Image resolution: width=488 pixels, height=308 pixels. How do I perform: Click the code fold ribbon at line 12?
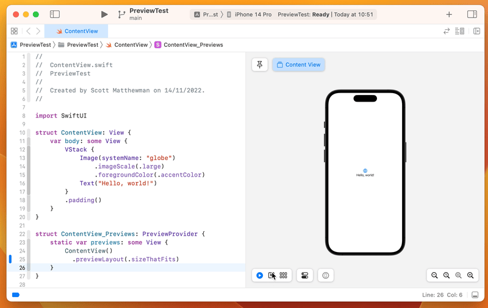[x=29, y=150]
